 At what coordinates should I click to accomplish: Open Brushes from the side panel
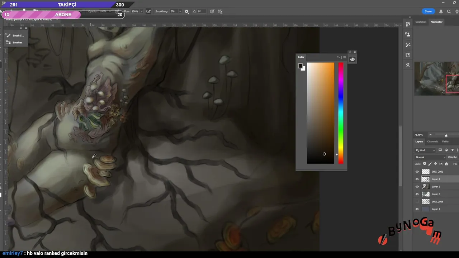[x=17, y=43]
